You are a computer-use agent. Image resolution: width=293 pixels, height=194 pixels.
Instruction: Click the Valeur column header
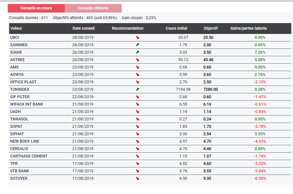(16, 29)
